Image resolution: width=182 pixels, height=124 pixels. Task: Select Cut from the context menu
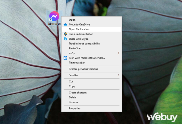71,82
